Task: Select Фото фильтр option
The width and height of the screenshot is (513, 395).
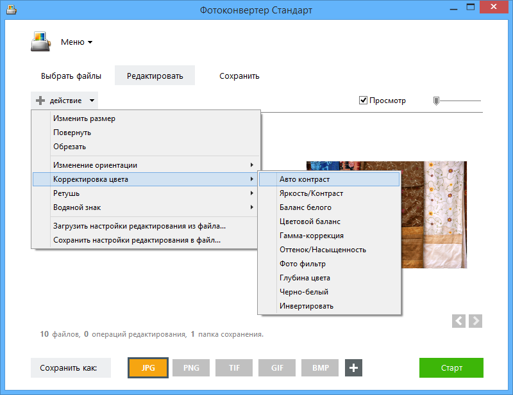Action: (x=329, y=264)
